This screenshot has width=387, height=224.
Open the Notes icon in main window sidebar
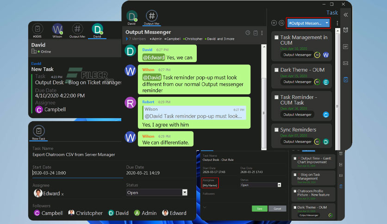point(345,47)
